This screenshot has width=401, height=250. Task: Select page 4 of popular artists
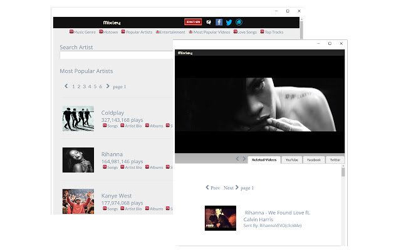[90, 86]
